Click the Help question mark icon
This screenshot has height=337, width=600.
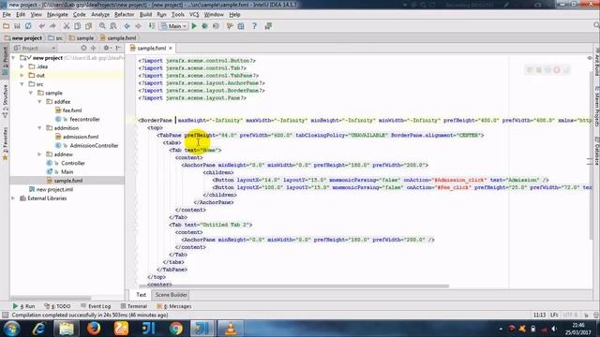[254, 26]
